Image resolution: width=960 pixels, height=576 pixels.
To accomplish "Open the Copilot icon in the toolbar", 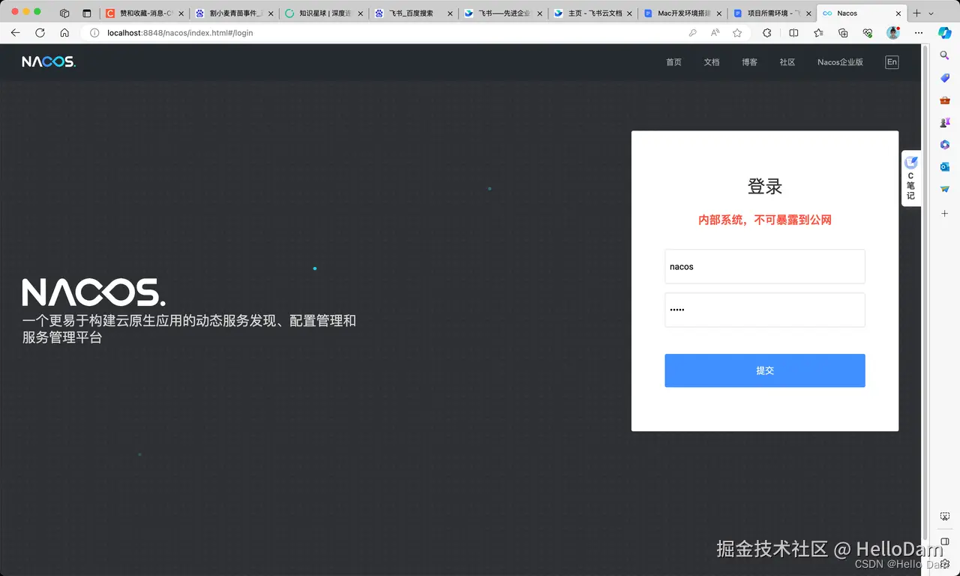I will point(943,33).
